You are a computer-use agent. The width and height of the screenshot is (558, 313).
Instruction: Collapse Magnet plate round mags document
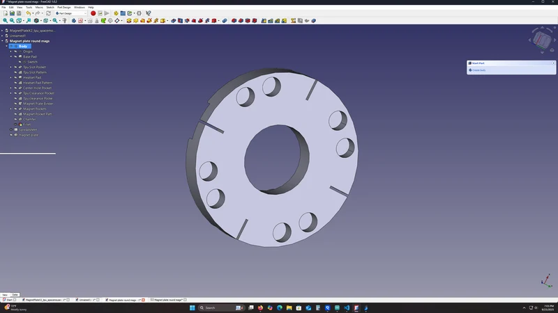(2, 41)
